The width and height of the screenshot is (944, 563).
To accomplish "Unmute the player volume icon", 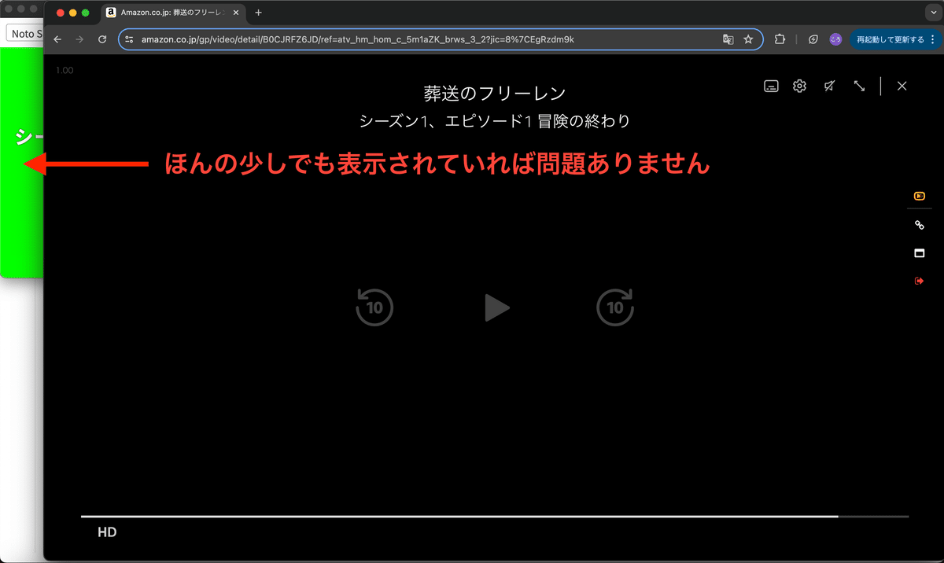I will tap(829, 86).
